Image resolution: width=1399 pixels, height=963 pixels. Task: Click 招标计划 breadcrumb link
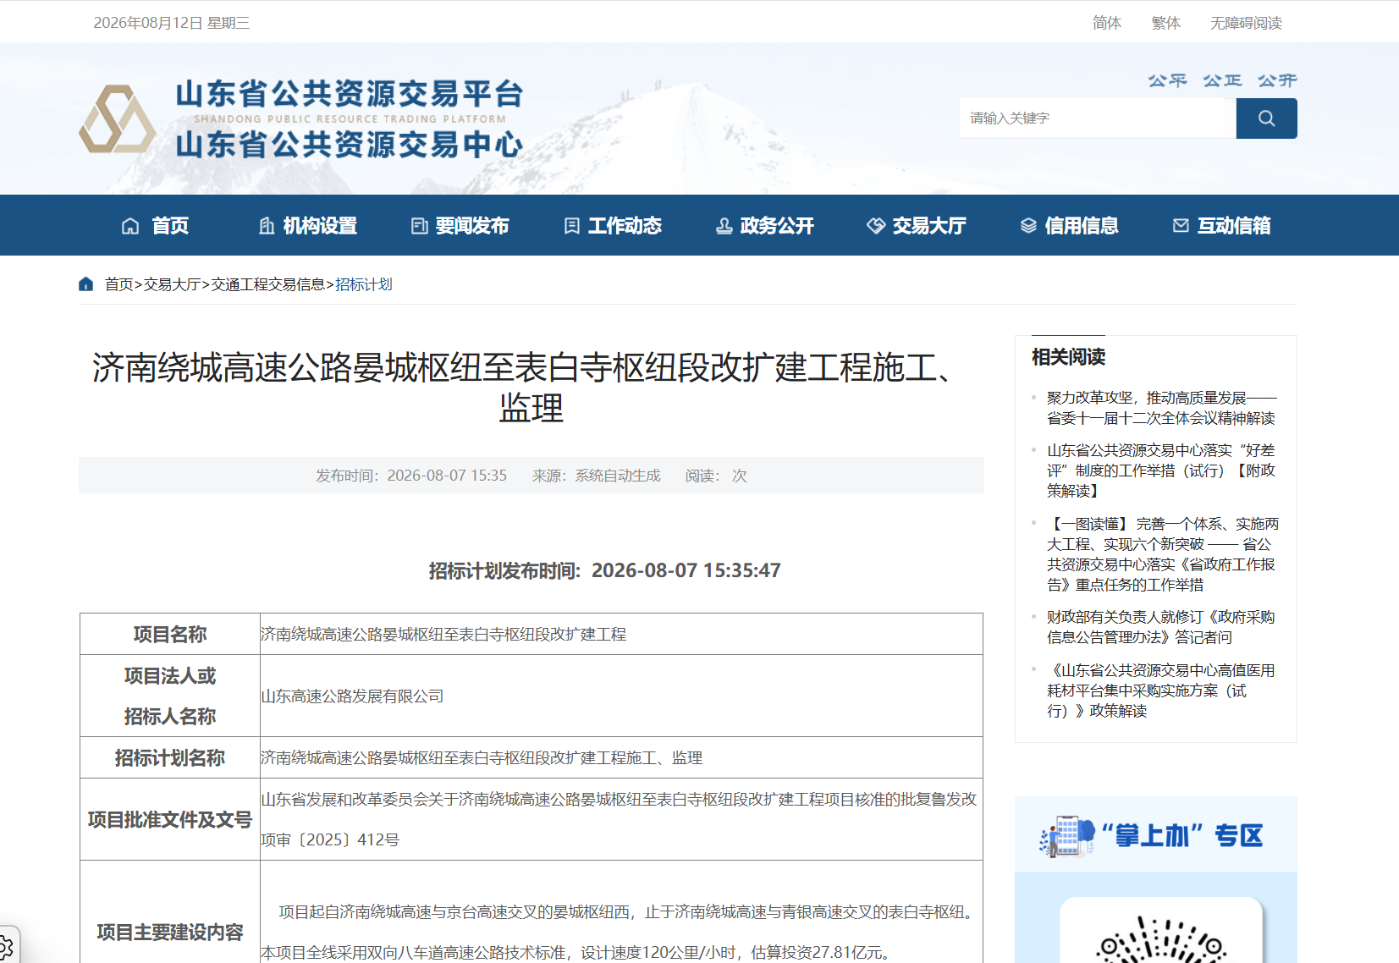click(x=364, y=284)
